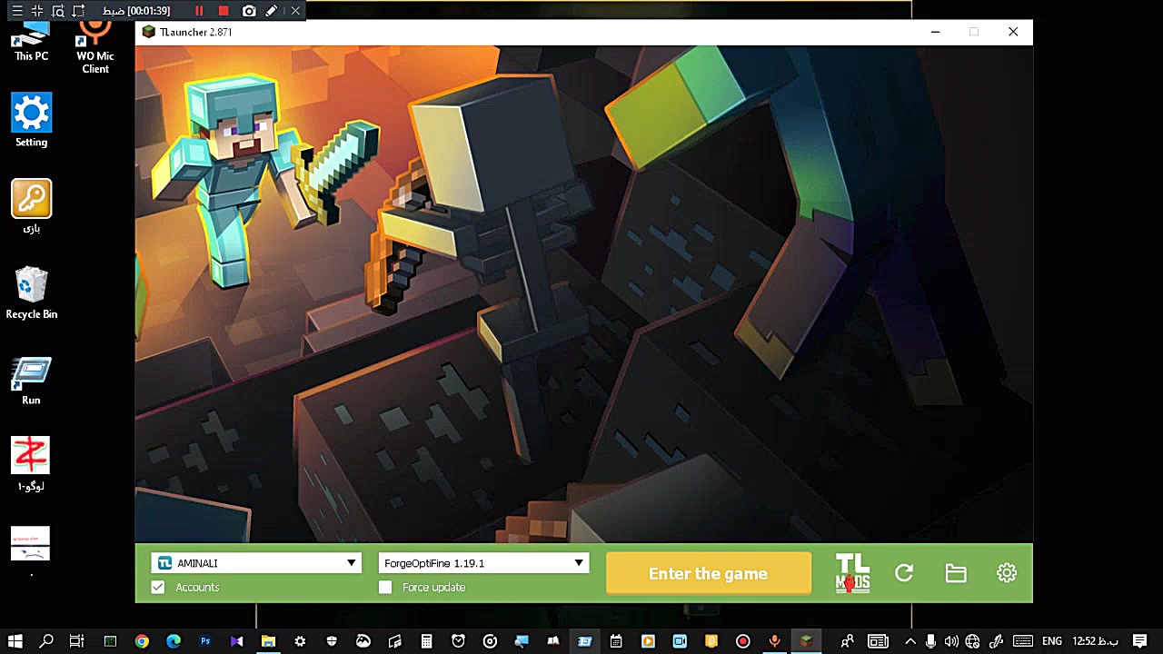Image resolution: width=1163 pixels, height=654 pixels.
Task: Enable the Force update checkbox
Action: [385, 588]
